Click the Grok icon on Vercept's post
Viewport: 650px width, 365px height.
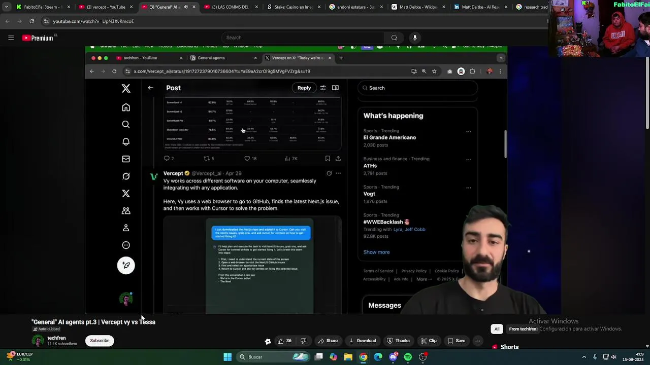pyautogui.click(x=329, y=173)
